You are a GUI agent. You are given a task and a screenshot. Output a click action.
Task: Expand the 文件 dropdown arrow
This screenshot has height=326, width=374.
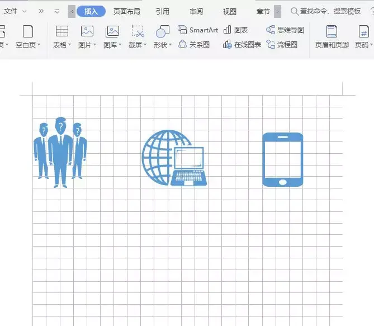25,11
